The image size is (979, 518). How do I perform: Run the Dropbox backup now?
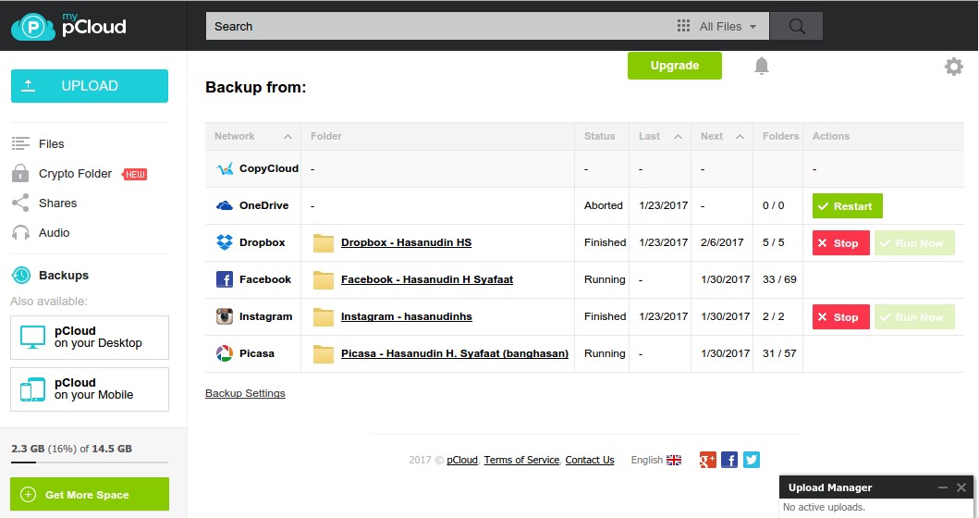coord(914,243)
